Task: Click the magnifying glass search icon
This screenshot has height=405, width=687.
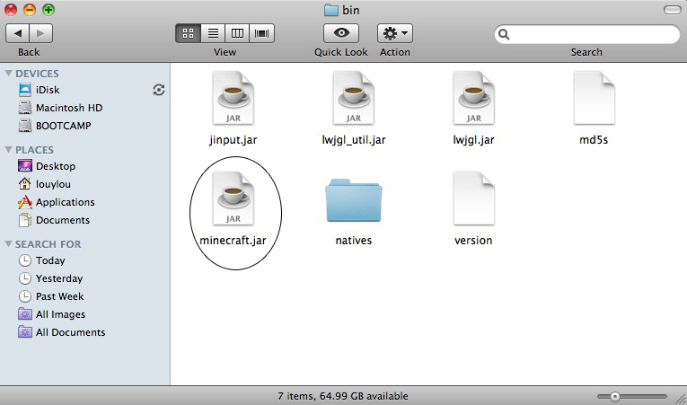Action: pos(504,34)
